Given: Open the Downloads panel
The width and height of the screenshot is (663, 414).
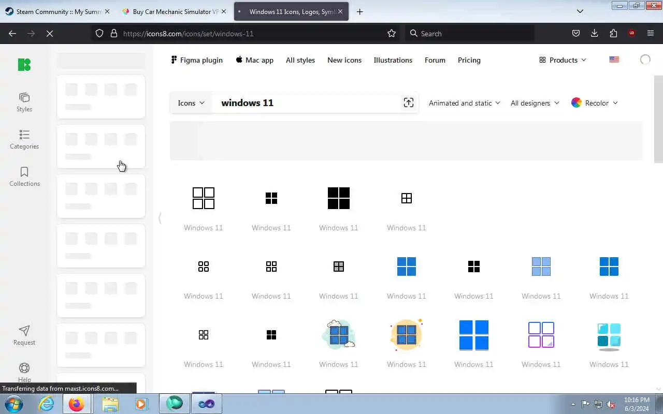Looking at the screenshot, I should pyautogui.click(x=595, y=33).
